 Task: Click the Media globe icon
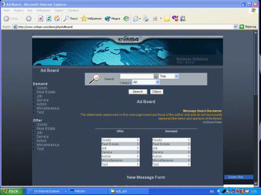(x=108, y=18)
